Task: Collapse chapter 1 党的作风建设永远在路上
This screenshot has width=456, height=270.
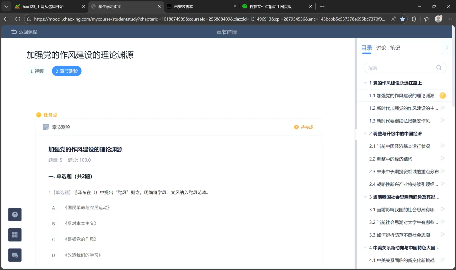Action: [365, 83]
